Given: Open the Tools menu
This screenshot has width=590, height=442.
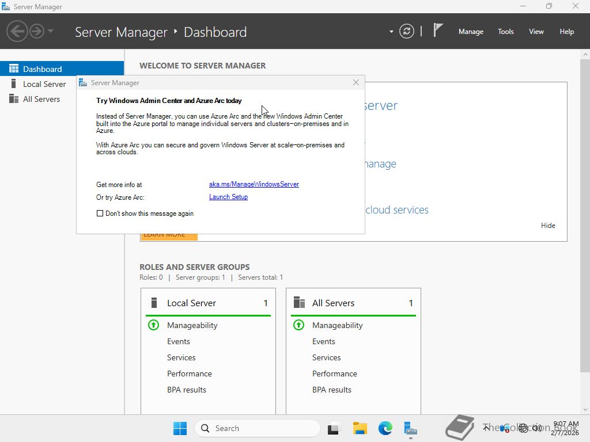Looking at the screenshot, I should (x=505, y=32).
